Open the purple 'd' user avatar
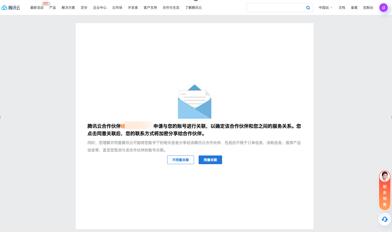 (383, 8)
